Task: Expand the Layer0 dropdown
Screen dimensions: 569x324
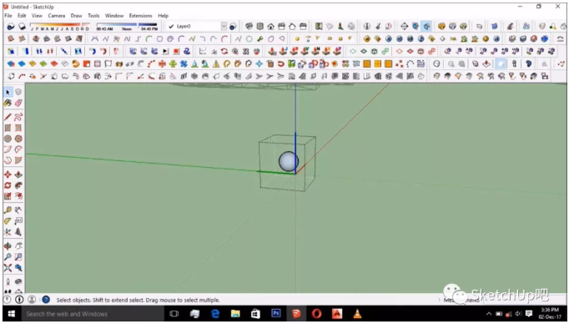Action: point(224,26)
